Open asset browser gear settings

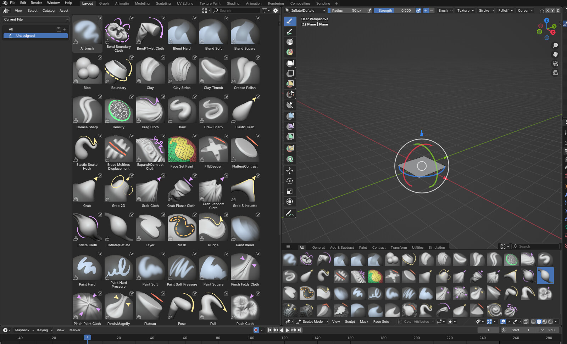(276, 11)
